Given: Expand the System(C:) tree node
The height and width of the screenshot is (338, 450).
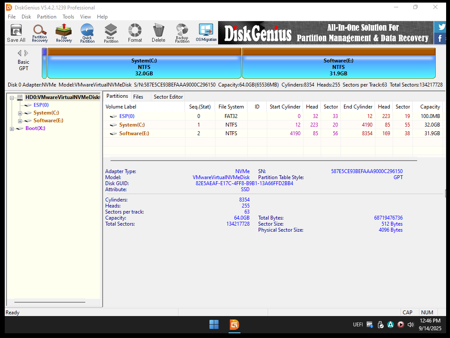Looking at the screenshot, I should point(20,113).
